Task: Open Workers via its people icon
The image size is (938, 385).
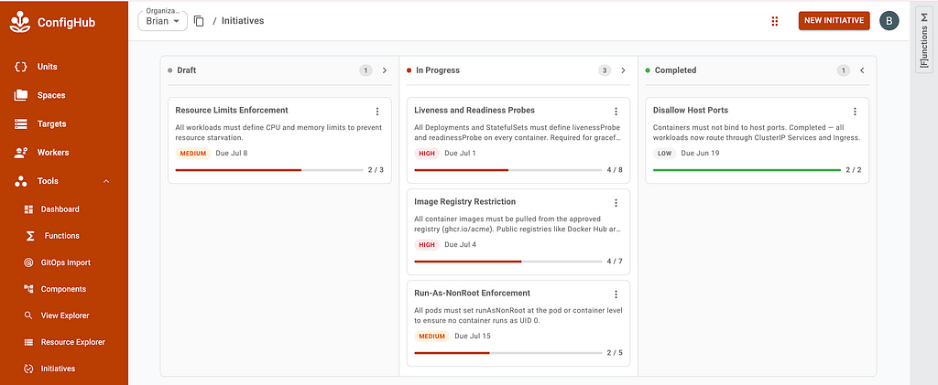Action: point(21,152)
